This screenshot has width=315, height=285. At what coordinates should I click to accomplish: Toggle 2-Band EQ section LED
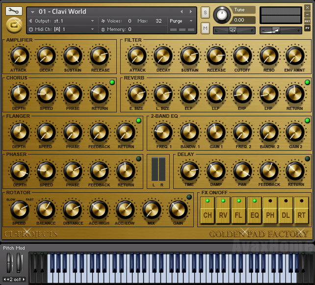coord(307,121)
